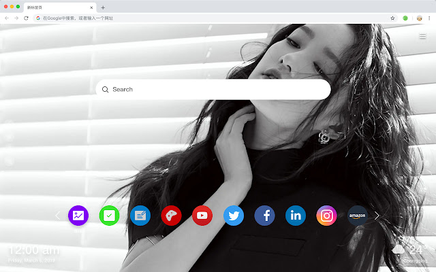Image resolution: width=436 pixels, height=272 pixels.
Task: Click the Friday, March date text
Action: click(32, 260)
